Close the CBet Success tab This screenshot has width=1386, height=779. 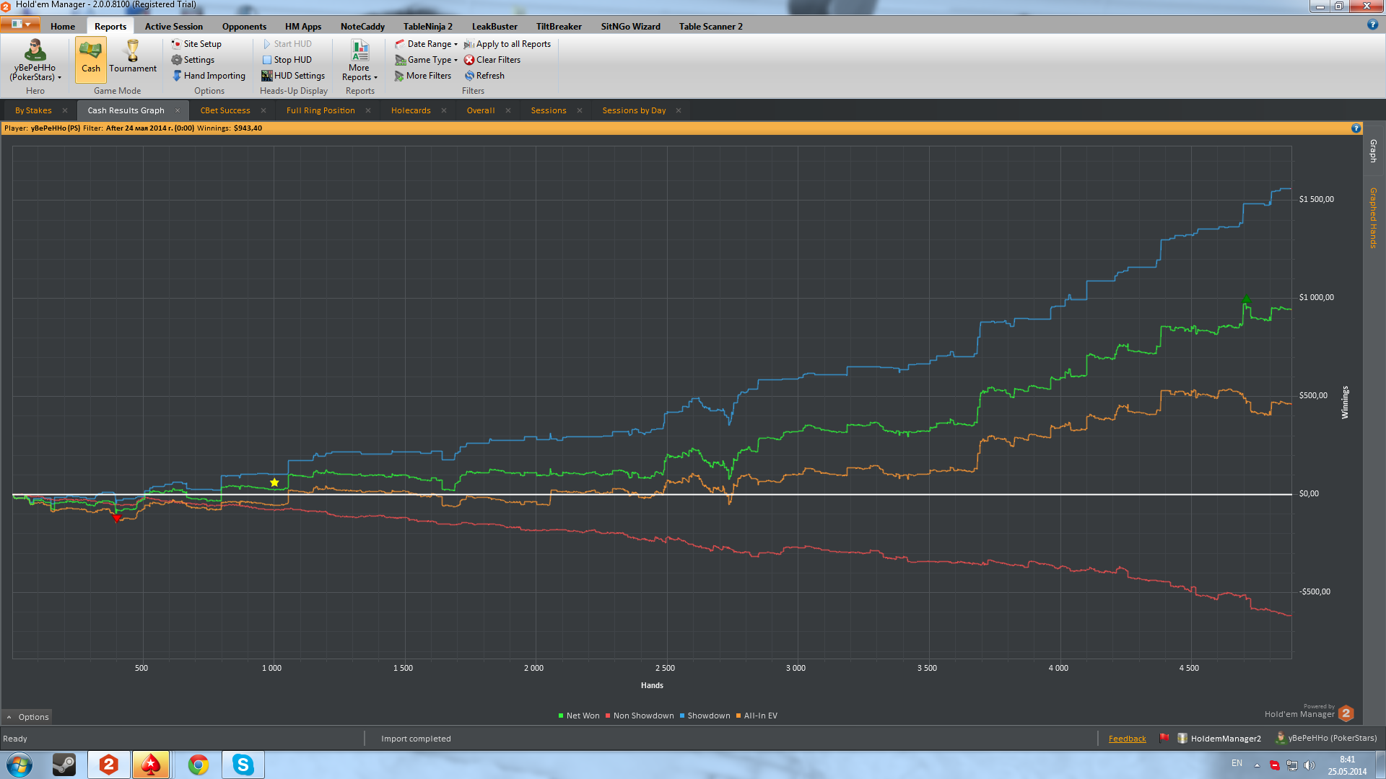(263, 110)
